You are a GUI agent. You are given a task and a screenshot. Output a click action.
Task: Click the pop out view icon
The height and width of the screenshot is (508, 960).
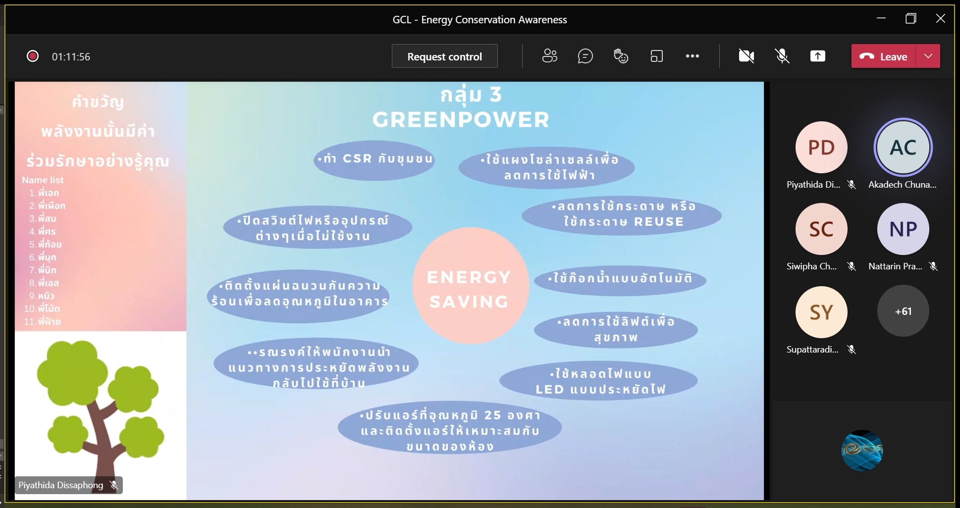click(x=656, y=56)
